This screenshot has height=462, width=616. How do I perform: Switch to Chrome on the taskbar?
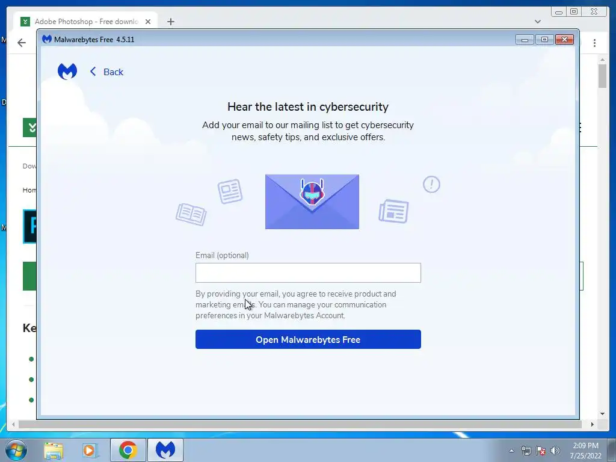click(128, 450)
